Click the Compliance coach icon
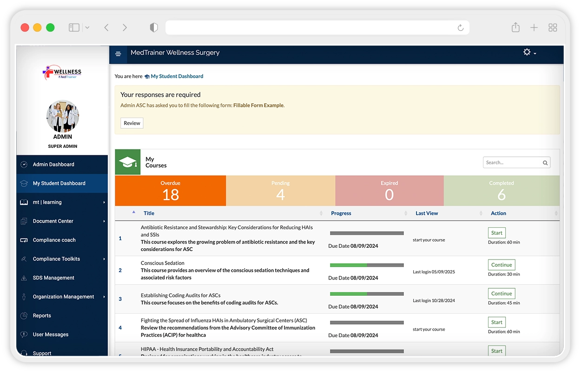The width and height of the screenshot is (581, 372). (24, 240)
